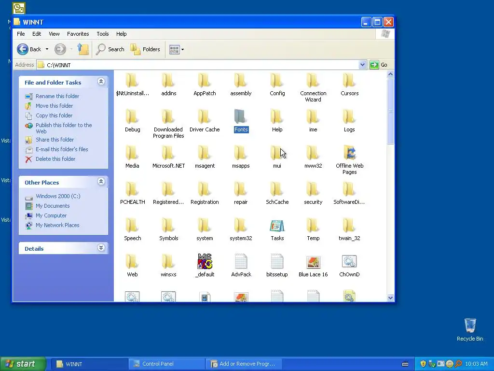Click Rename this folder link
This screenshot has width=494, height=371.
point(57,96)
